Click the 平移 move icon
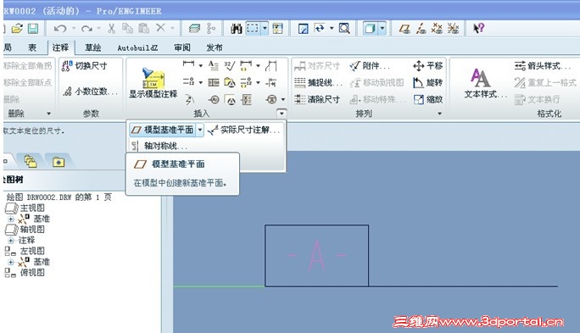The width and height of the screenshot is (580, 333). tap(427, 66)
